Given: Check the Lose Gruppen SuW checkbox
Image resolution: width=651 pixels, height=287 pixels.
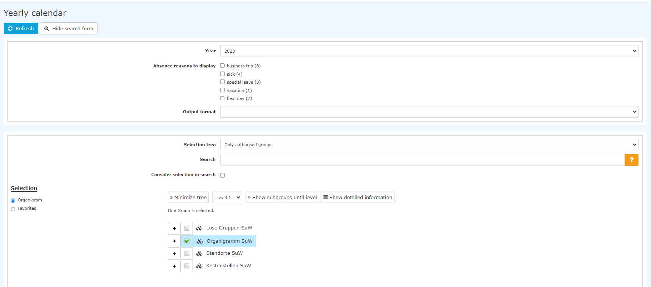Looking at the screenshot, I should 187,228.
